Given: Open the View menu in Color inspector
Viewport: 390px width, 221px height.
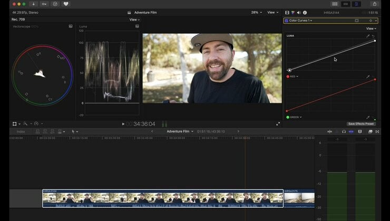Looking at the screenshot, I should [x=371, y=28].
